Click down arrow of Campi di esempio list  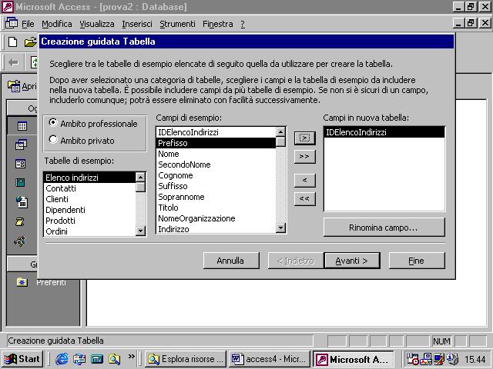click(x=280, y=228)
